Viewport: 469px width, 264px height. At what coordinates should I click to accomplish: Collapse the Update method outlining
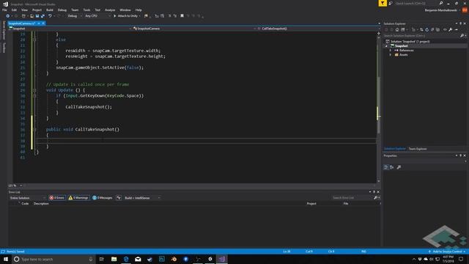(34, 90)
